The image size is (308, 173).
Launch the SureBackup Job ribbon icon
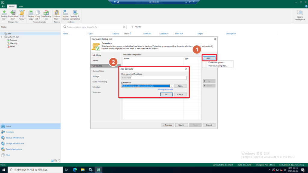[x=46, y=15]
